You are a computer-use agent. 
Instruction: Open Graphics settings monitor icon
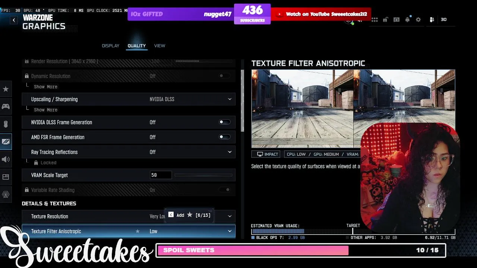point(6,141)
